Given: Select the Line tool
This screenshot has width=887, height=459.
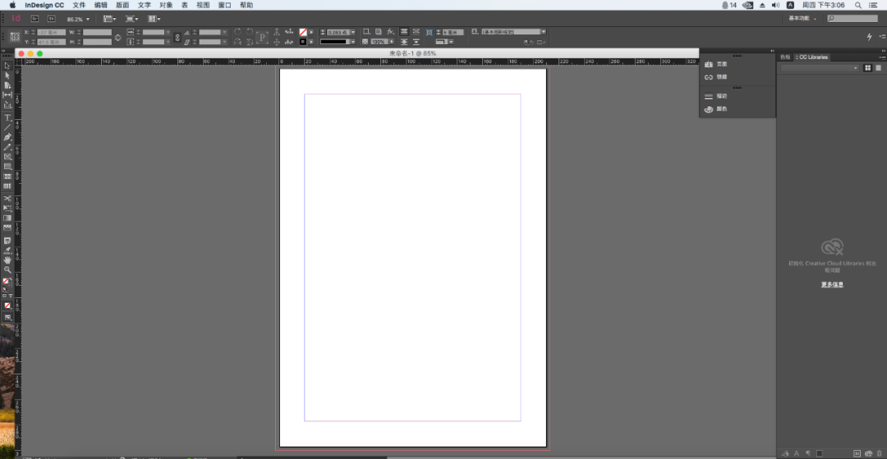Looking at the screenshot, I should click(7, 127).
